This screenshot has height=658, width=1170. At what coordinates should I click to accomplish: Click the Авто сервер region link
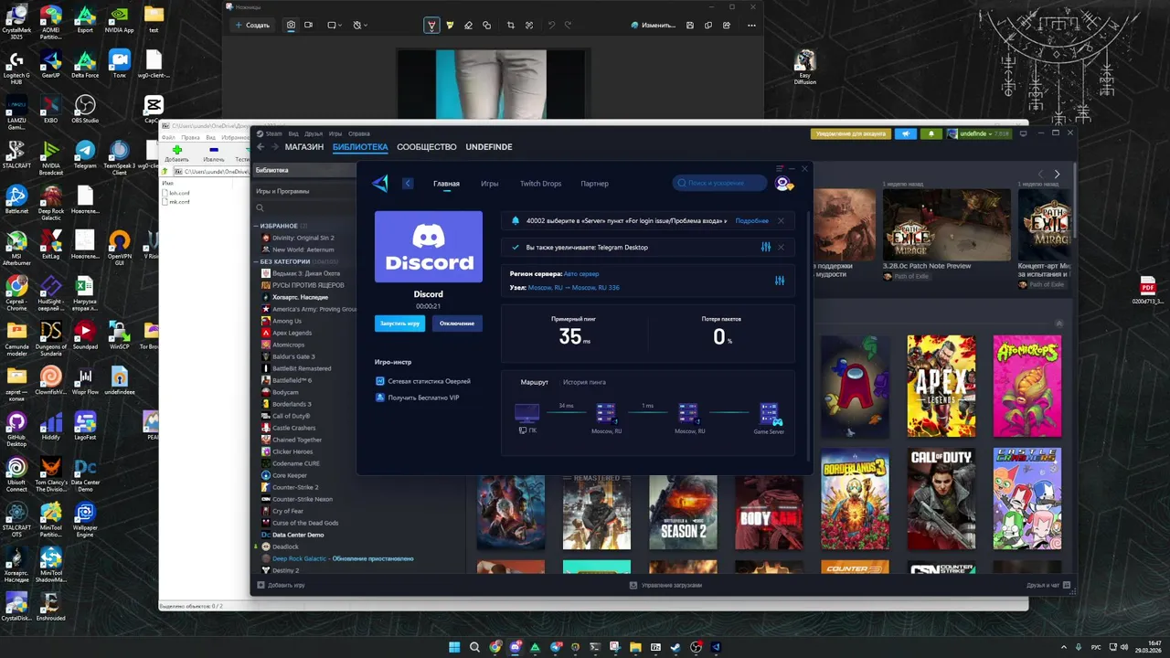click(x=581, y=274)
